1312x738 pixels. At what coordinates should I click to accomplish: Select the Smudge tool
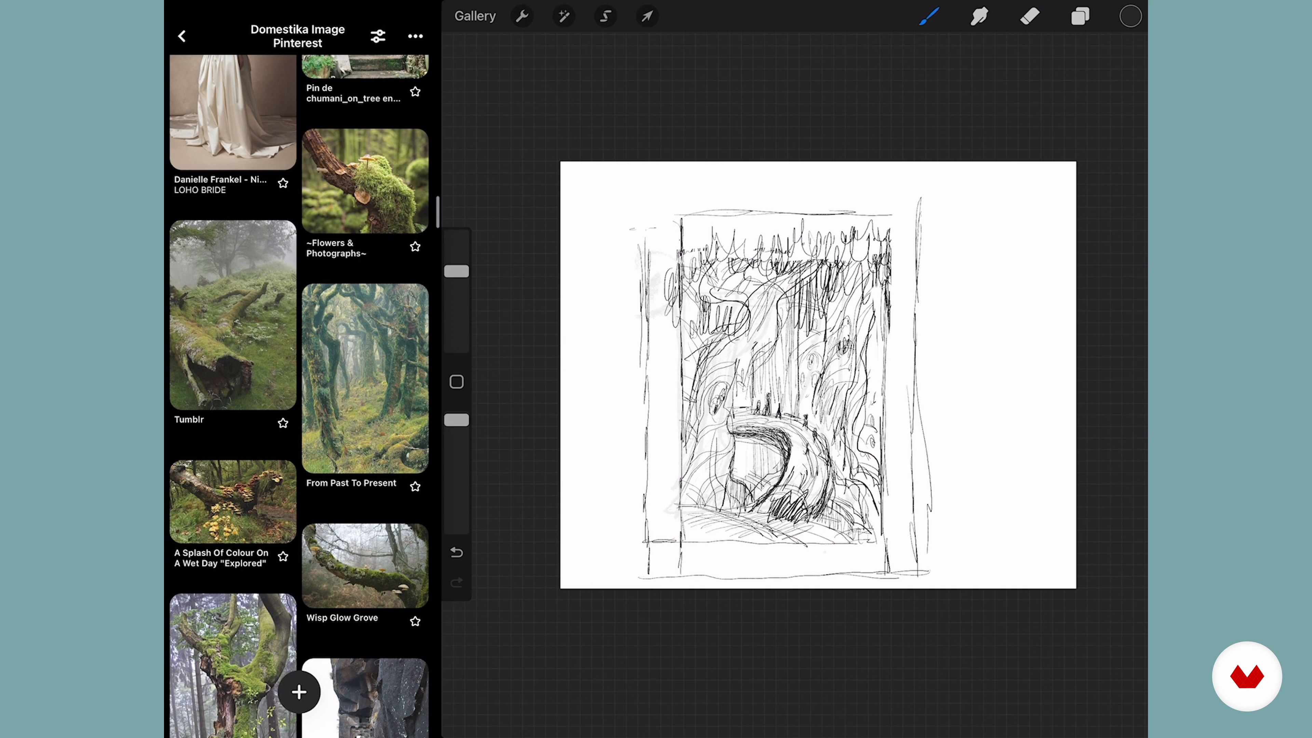coord(979,16)
